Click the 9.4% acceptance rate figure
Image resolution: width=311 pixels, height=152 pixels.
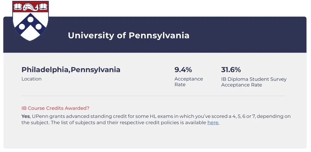pyautogui.click(x=183, y=70)
